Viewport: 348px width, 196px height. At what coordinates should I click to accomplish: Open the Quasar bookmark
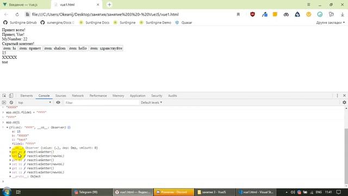(x=184, y=23)
